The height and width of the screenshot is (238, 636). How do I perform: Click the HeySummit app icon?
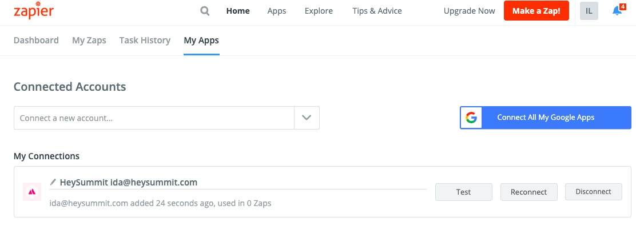coord(31,192)
